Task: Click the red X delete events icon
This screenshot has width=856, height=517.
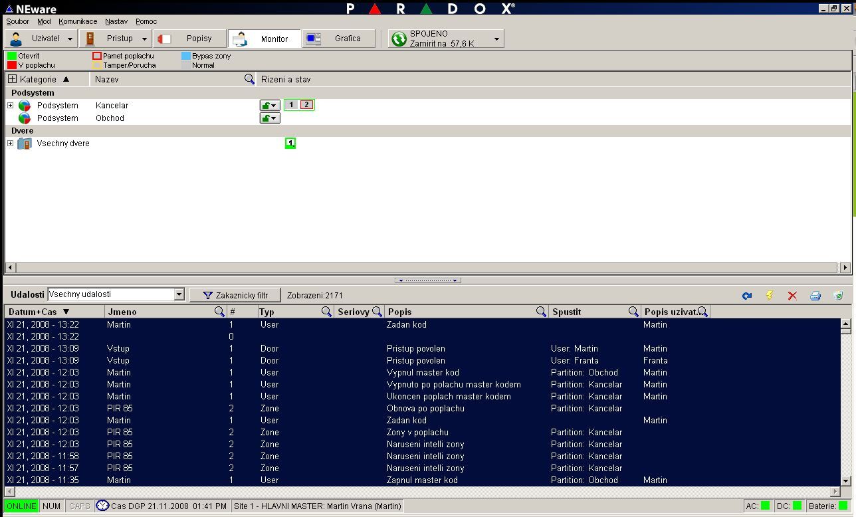Action: point(792,296)
